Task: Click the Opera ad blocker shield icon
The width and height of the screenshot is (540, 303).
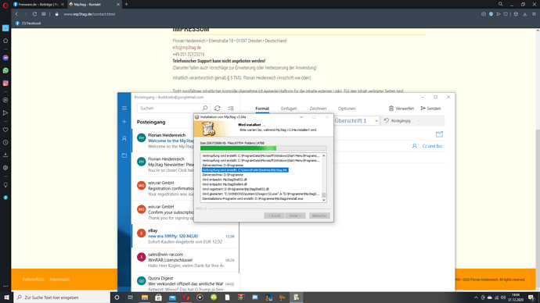Action: 491,14
